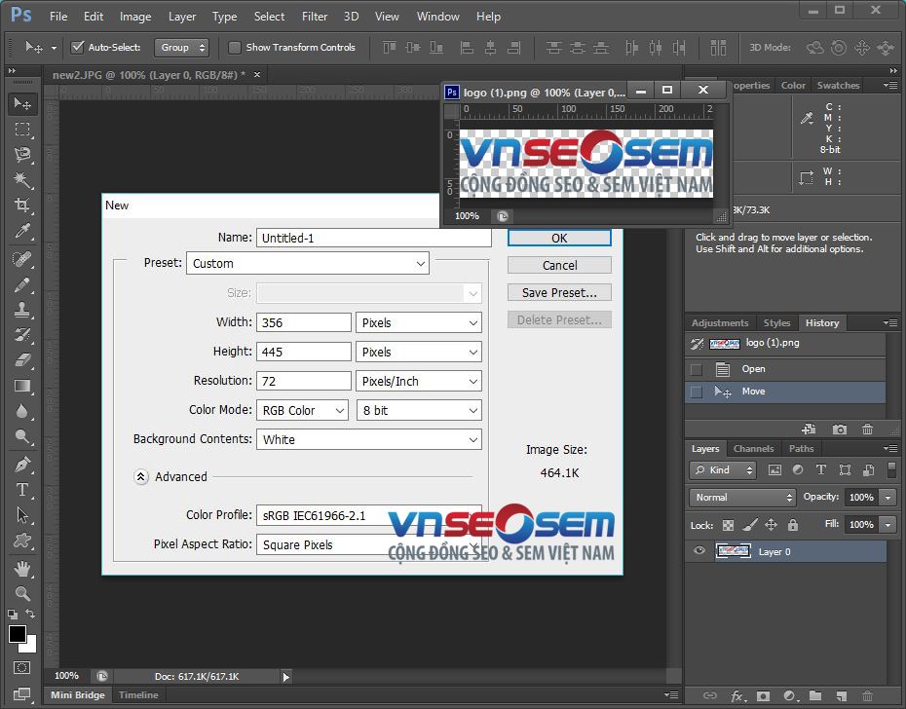Viewport: 906px width, 709px height.
Task: Select the Horizontal Type tool
Action: coord(21,487)
